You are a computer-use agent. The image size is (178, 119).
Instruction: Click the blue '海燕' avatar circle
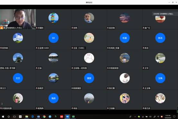pyautogui.click(x=53, y=98)
